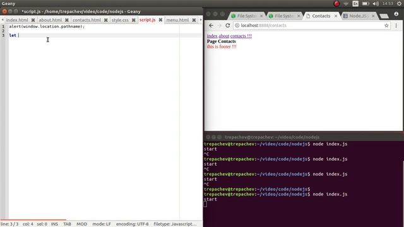Image resolution: width=404 pixels, height=227 pixels.
Task: Close the contacts.html tab with its X icon
Action: point(106,20)
